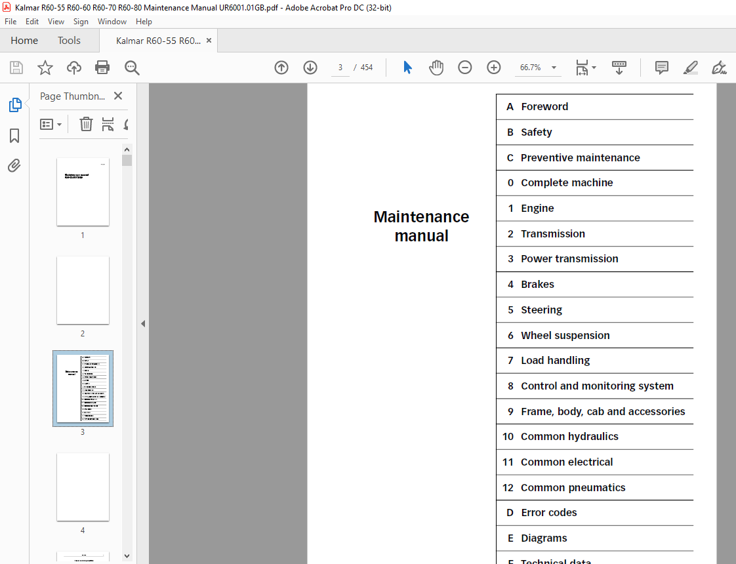The image size is (736, 564).
Task: Click 'Wheel suspension' contents entry
Action: pyautogui.click(x=565, y=336)
